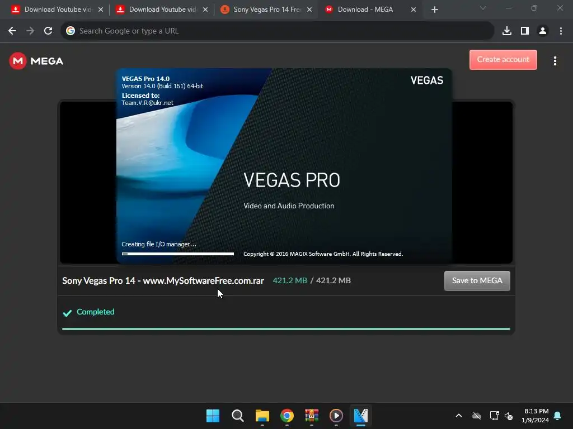This screenshot has height=429, width=573.
Task: Open clock and date 8:13 PM
Action: point(536,416)
